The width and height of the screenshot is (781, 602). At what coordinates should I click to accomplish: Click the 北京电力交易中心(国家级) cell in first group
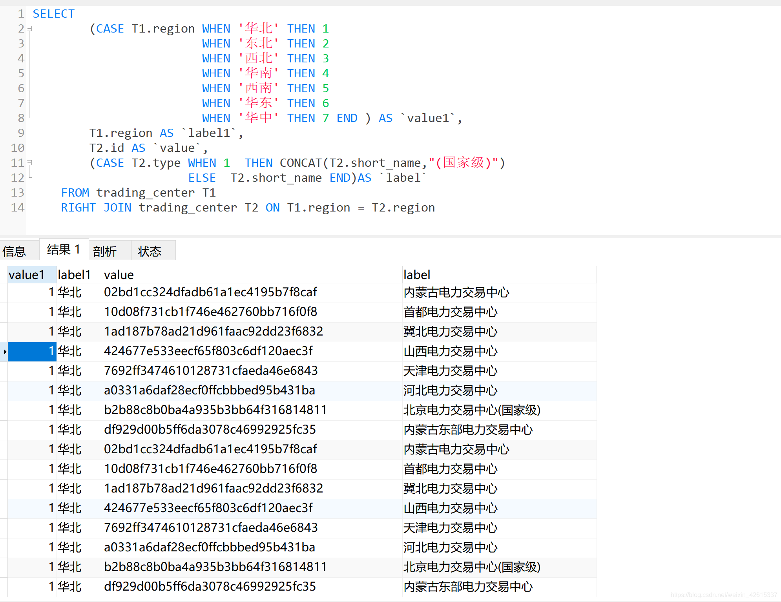click(472, 410)
